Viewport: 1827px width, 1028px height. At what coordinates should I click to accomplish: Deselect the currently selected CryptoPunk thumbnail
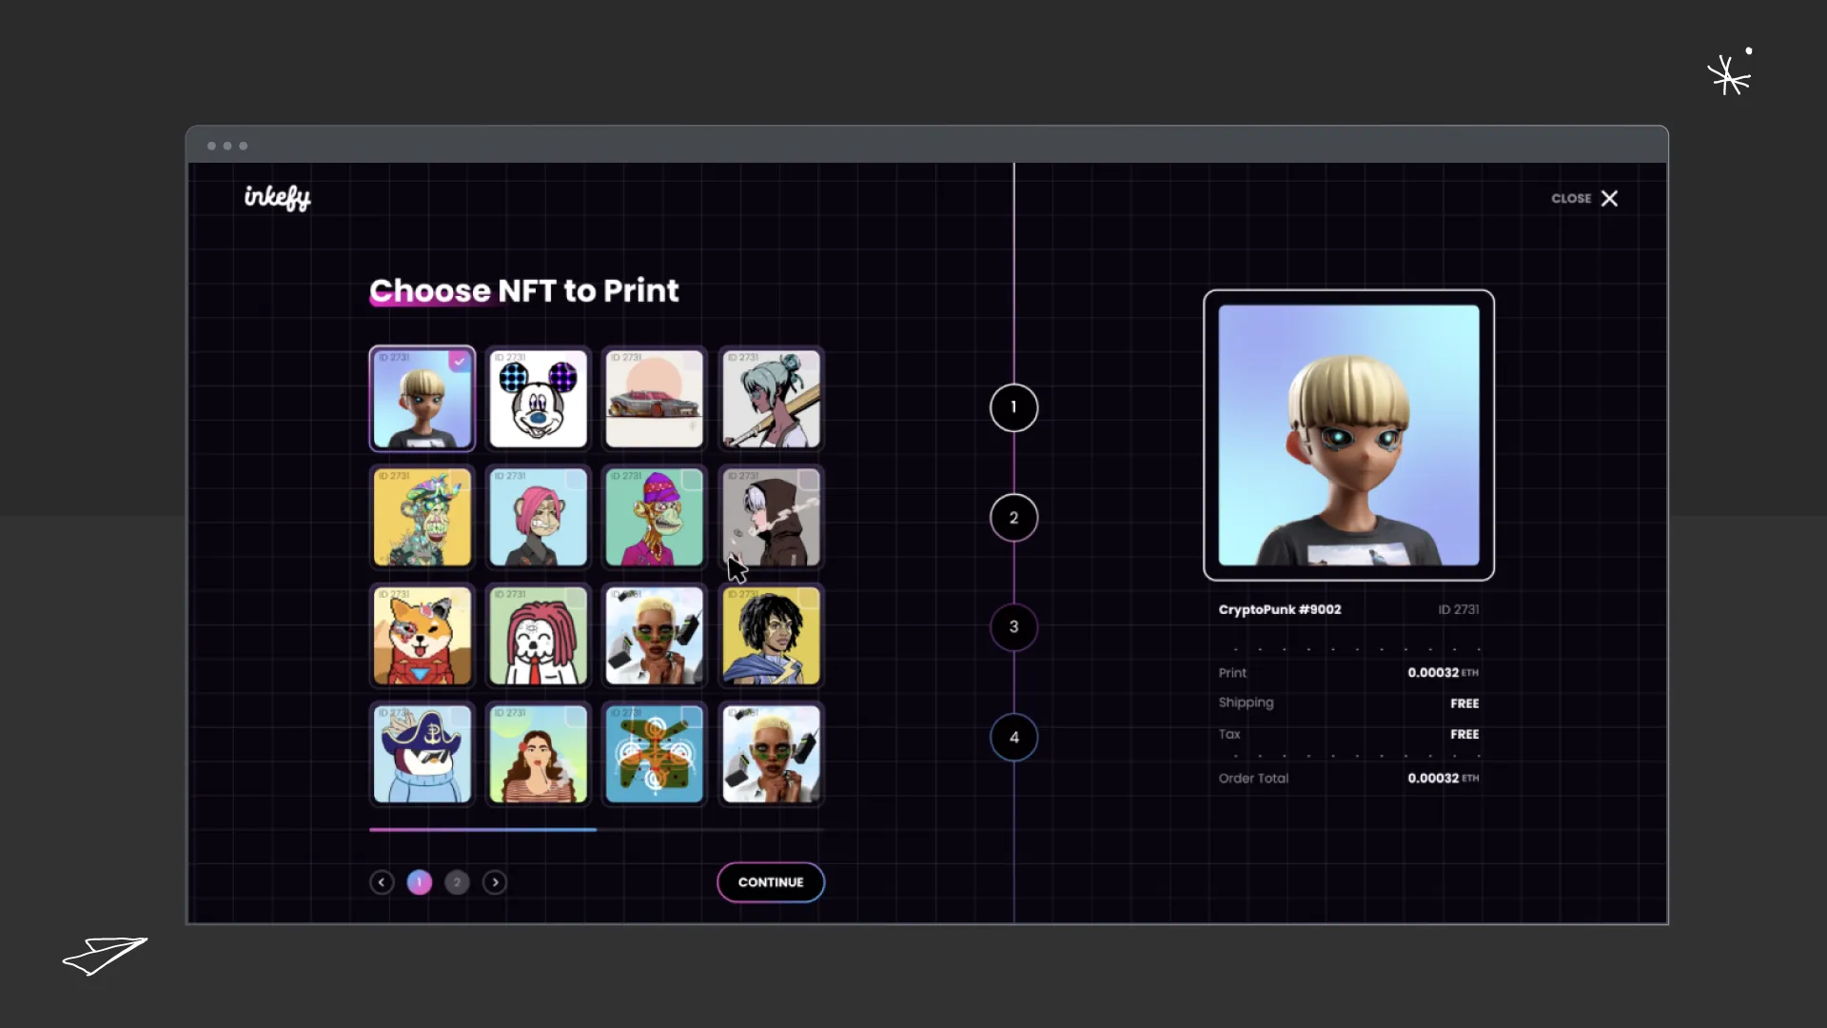[422, 399]
